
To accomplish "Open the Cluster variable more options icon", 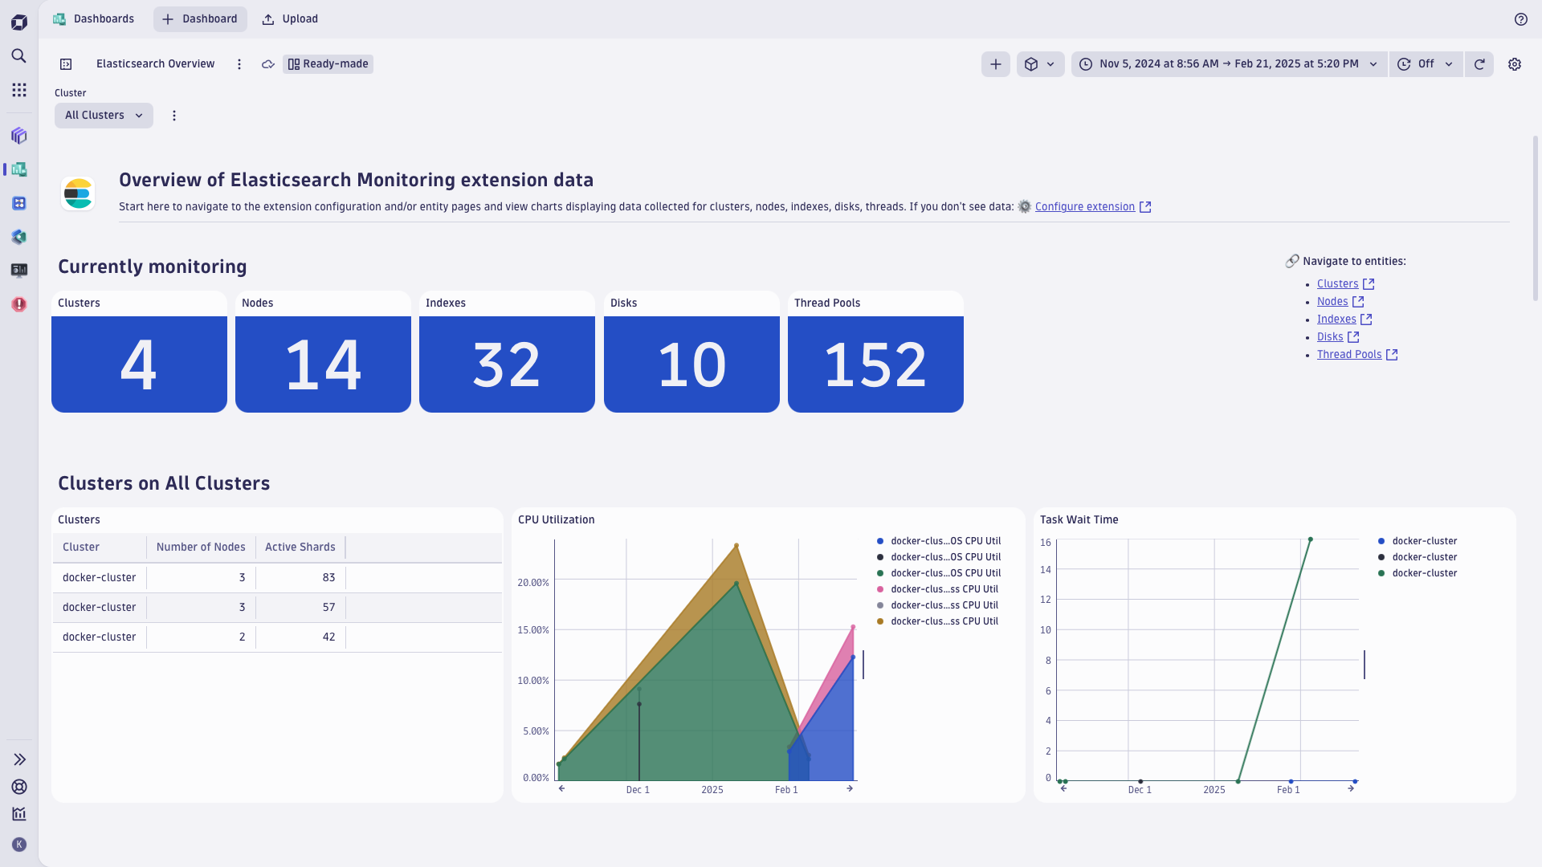I will coord(174,116).
